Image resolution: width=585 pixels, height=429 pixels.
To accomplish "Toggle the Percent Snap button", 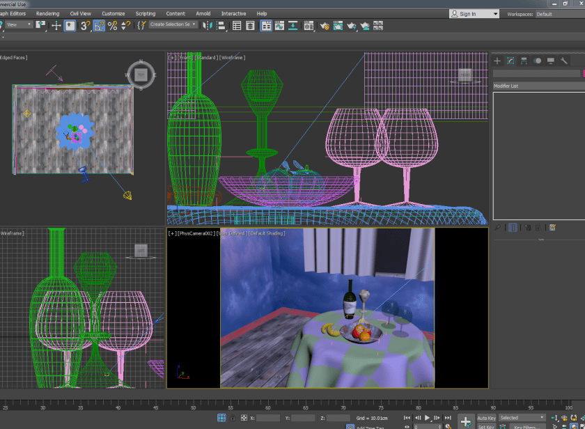I will [112, 26].
